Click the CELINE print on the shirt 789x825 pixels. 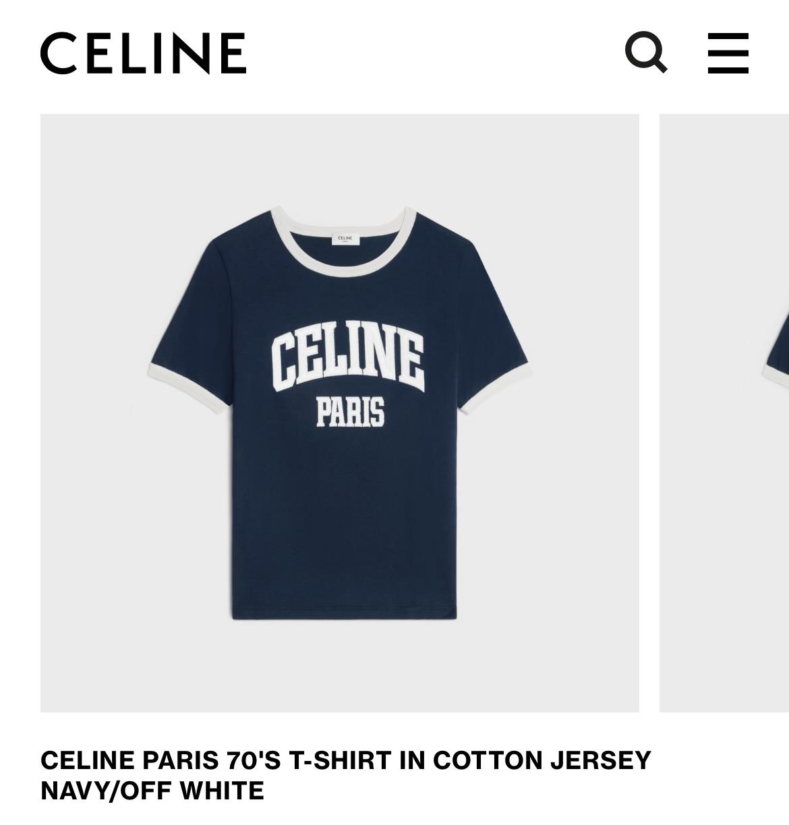click(x=348, y=358)
